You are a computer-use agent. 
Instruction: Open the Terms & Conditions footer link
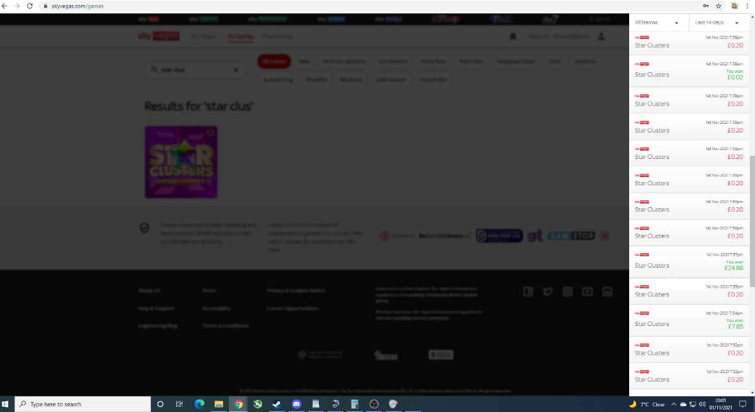(x=225, y=326)
